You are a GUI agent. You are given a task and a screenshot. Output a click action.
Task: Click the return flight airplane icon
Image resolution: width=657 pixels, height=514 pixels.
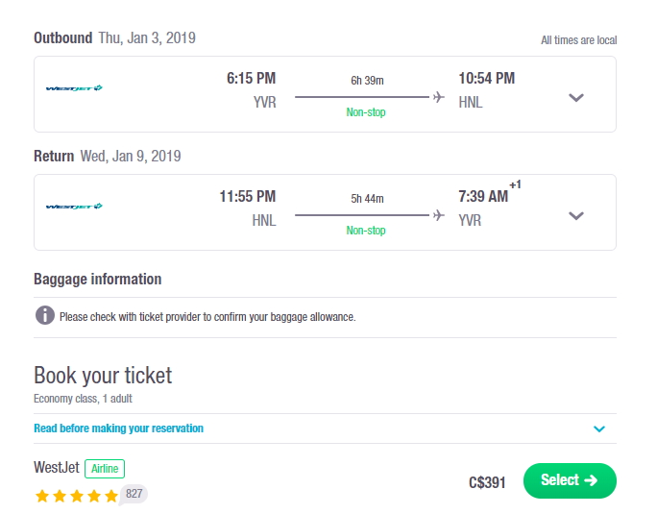coord(438,215)
